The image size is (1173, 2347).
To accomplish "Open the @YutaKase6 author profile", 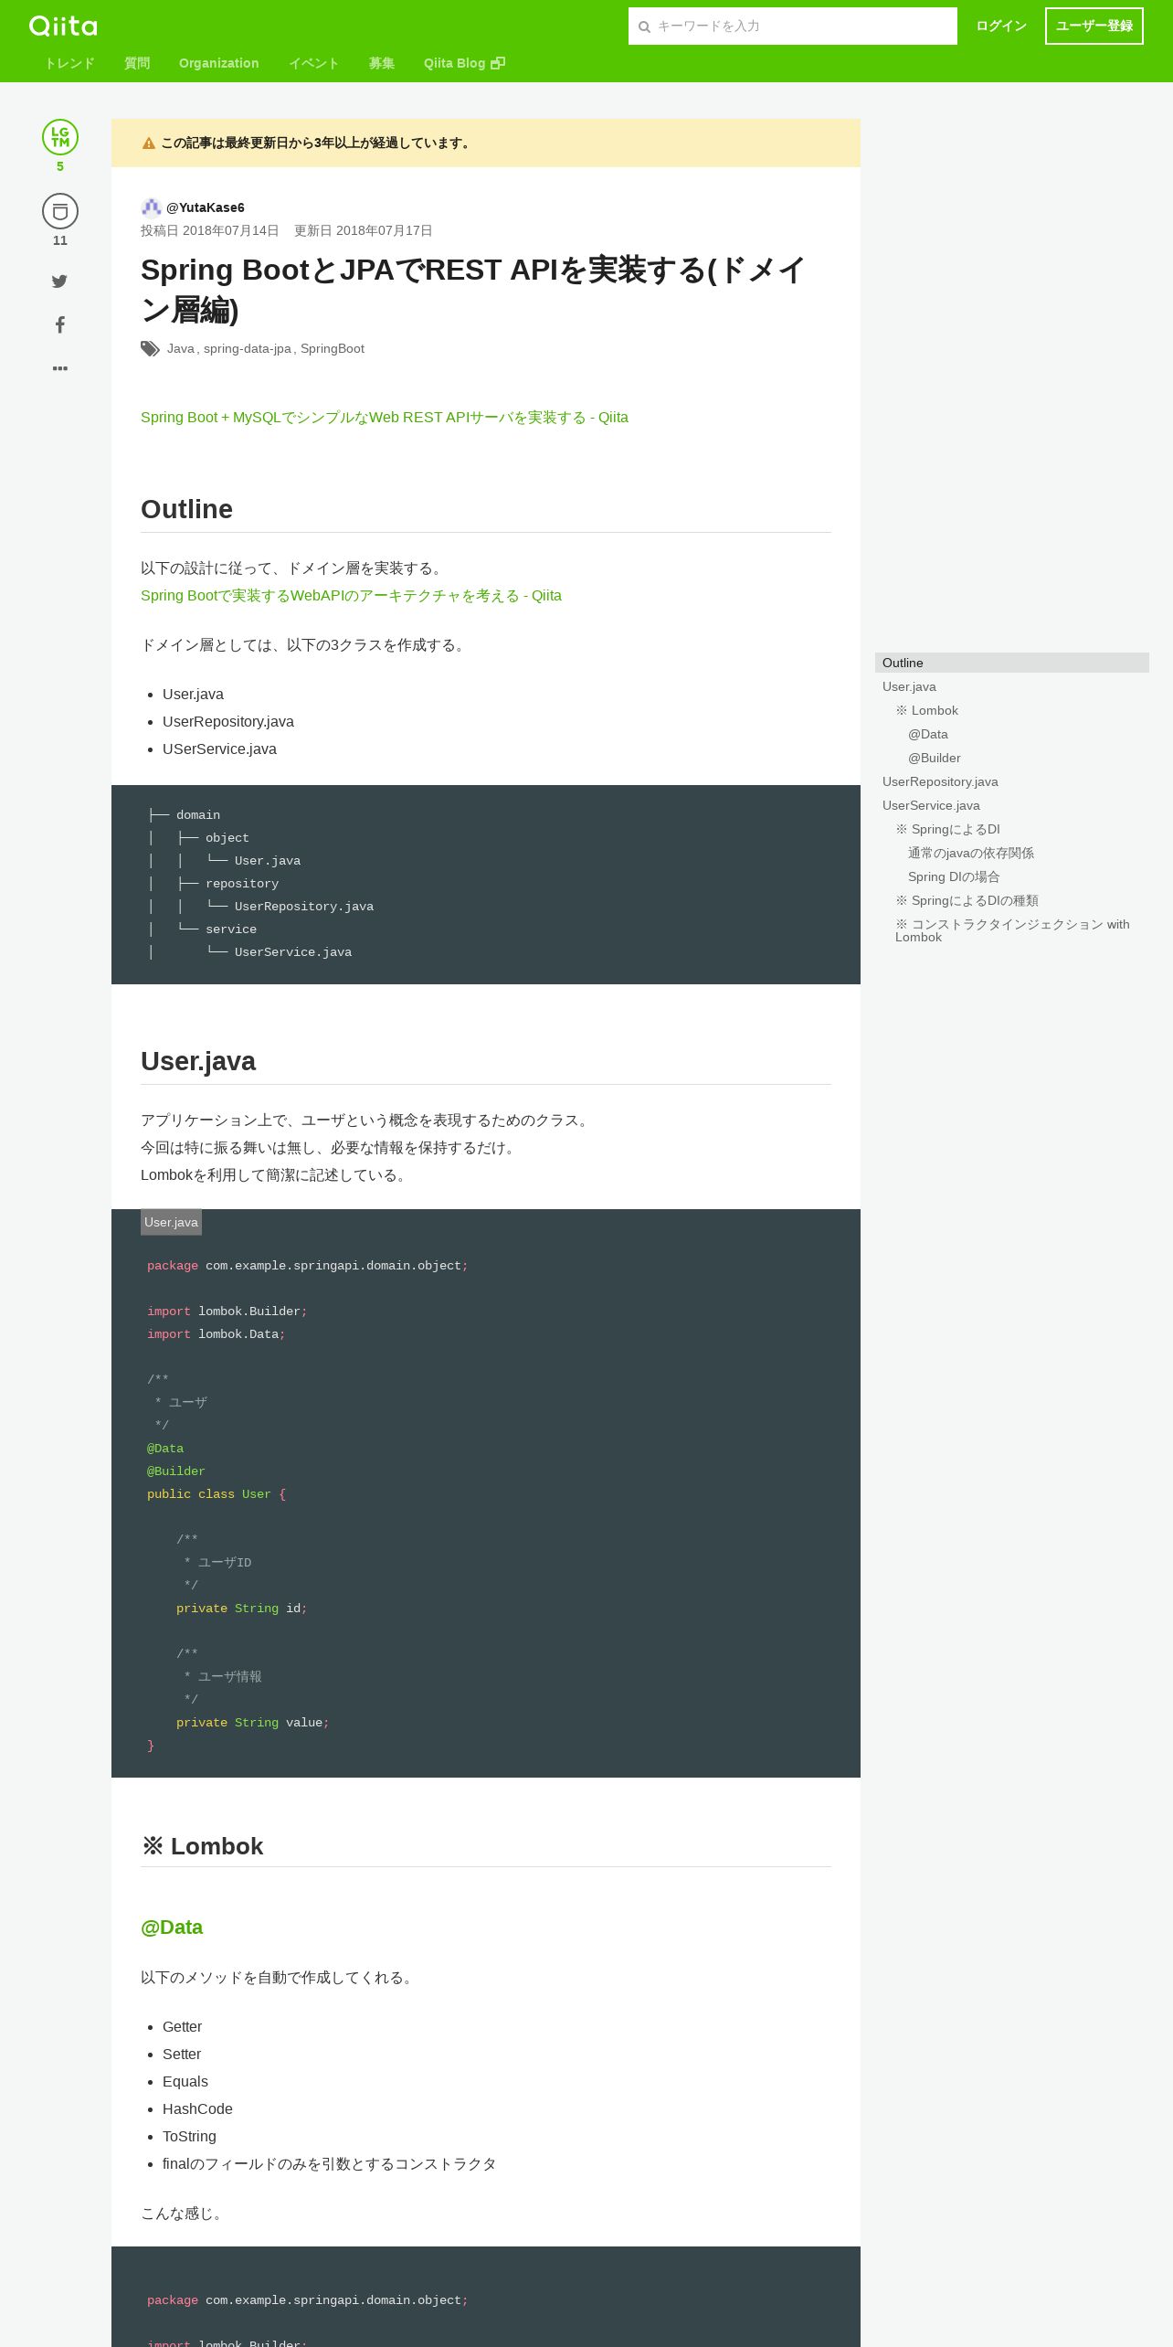I will click(x=206, y=207).
